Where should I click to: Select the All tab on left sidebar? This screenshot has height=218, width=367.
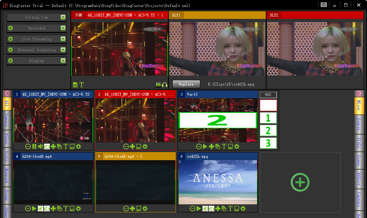point(7,104)
